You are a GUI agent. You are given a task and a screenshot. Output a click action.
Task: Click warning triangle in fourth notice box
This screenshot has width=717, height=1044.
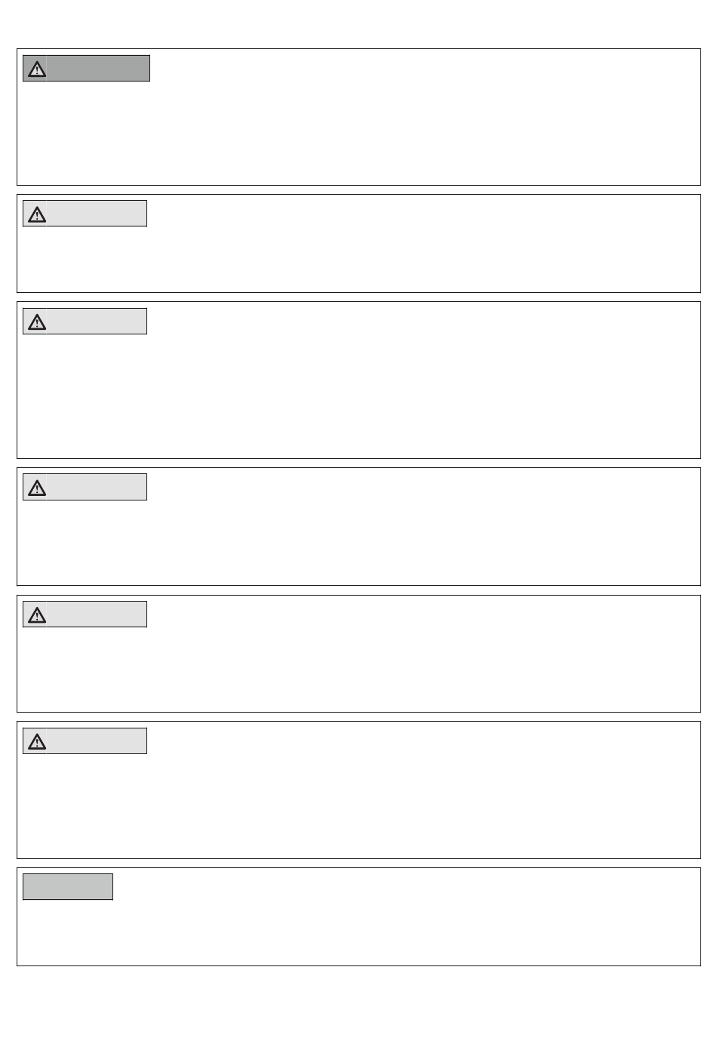click(36, 488)
